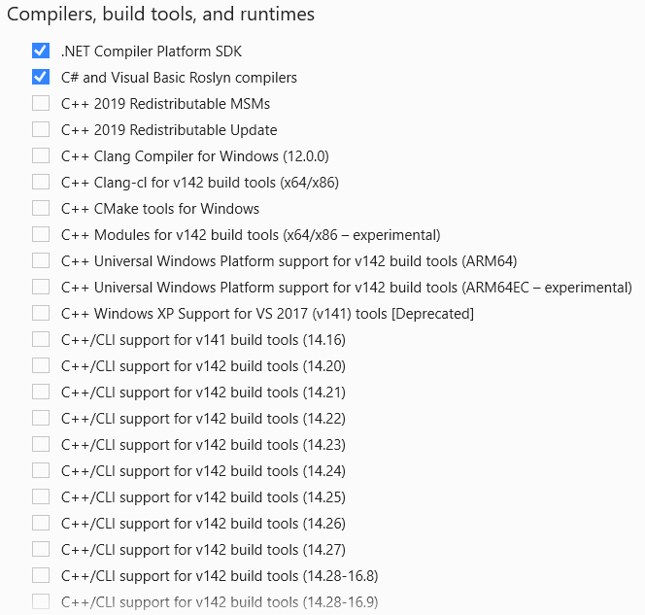645x615 pixels.
Task: Enable C++ Windows XP Support for VS 2017
Action: pos(41,313)
